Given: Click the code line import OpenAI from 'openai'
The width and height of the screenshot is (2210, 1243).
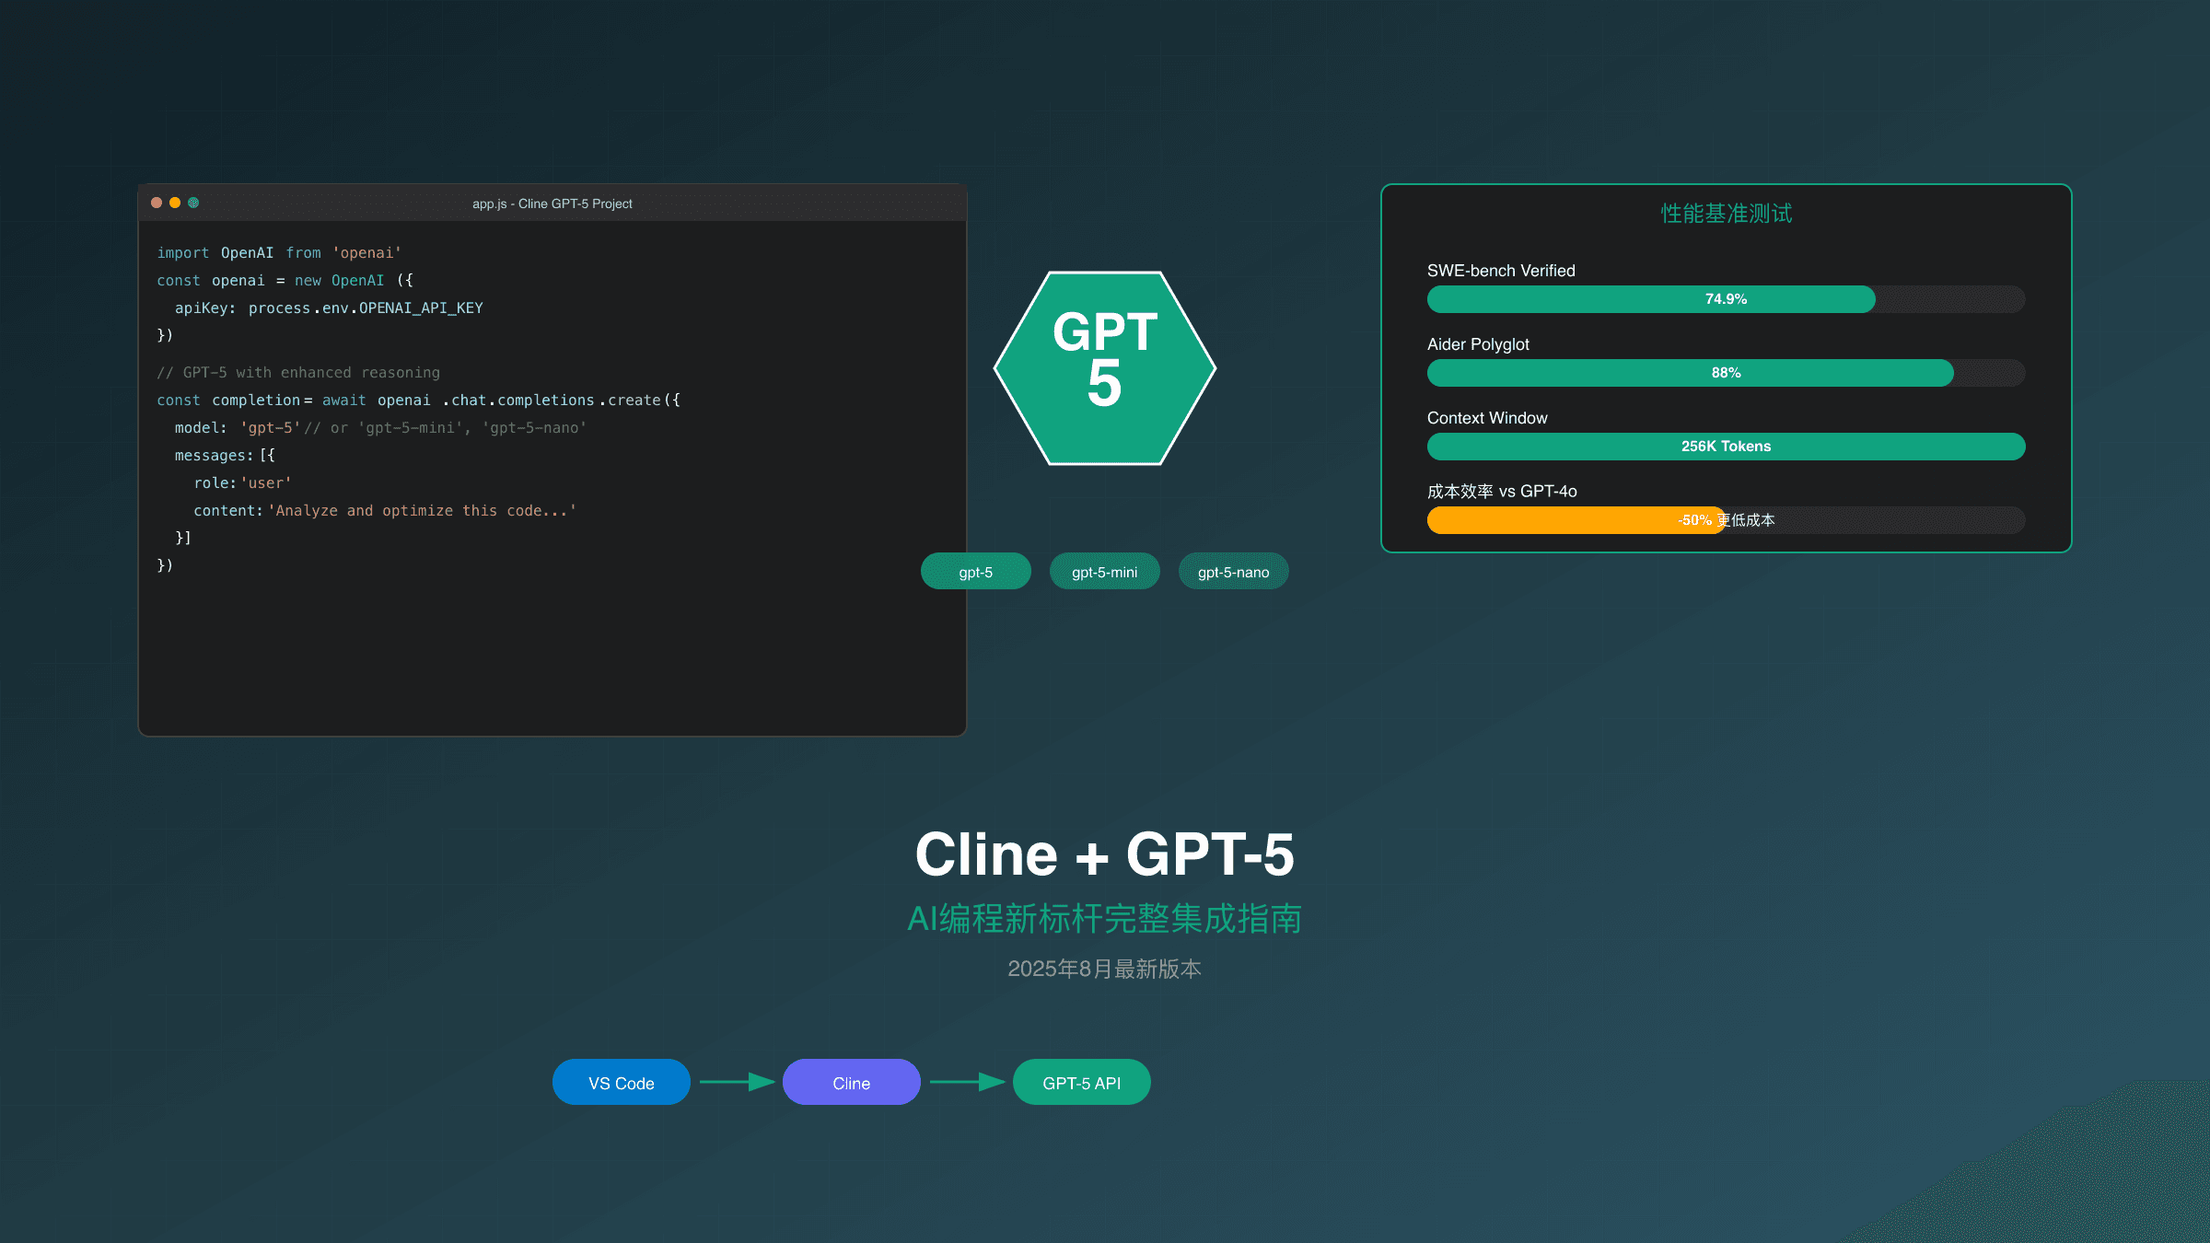Looking at the screenshot, I should coord(279,253).
